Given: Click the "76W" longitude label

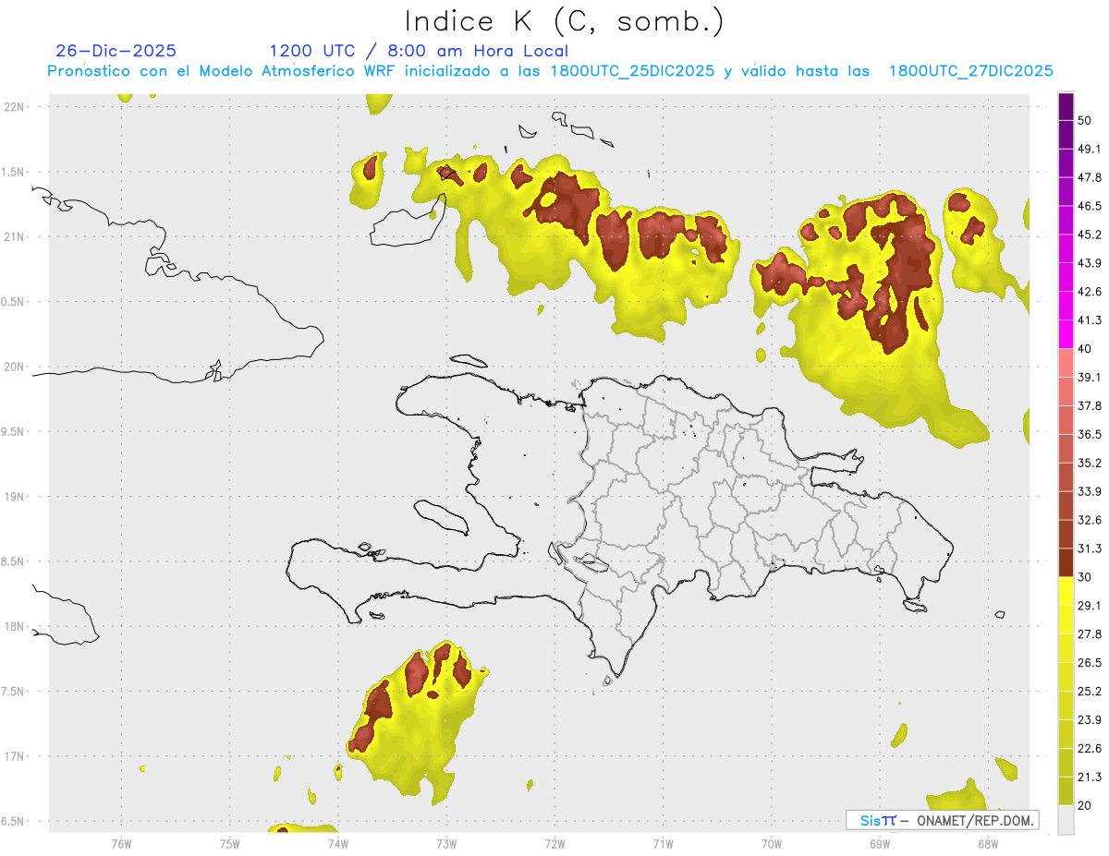Looking at the screenshot, I should coord(121,844).
